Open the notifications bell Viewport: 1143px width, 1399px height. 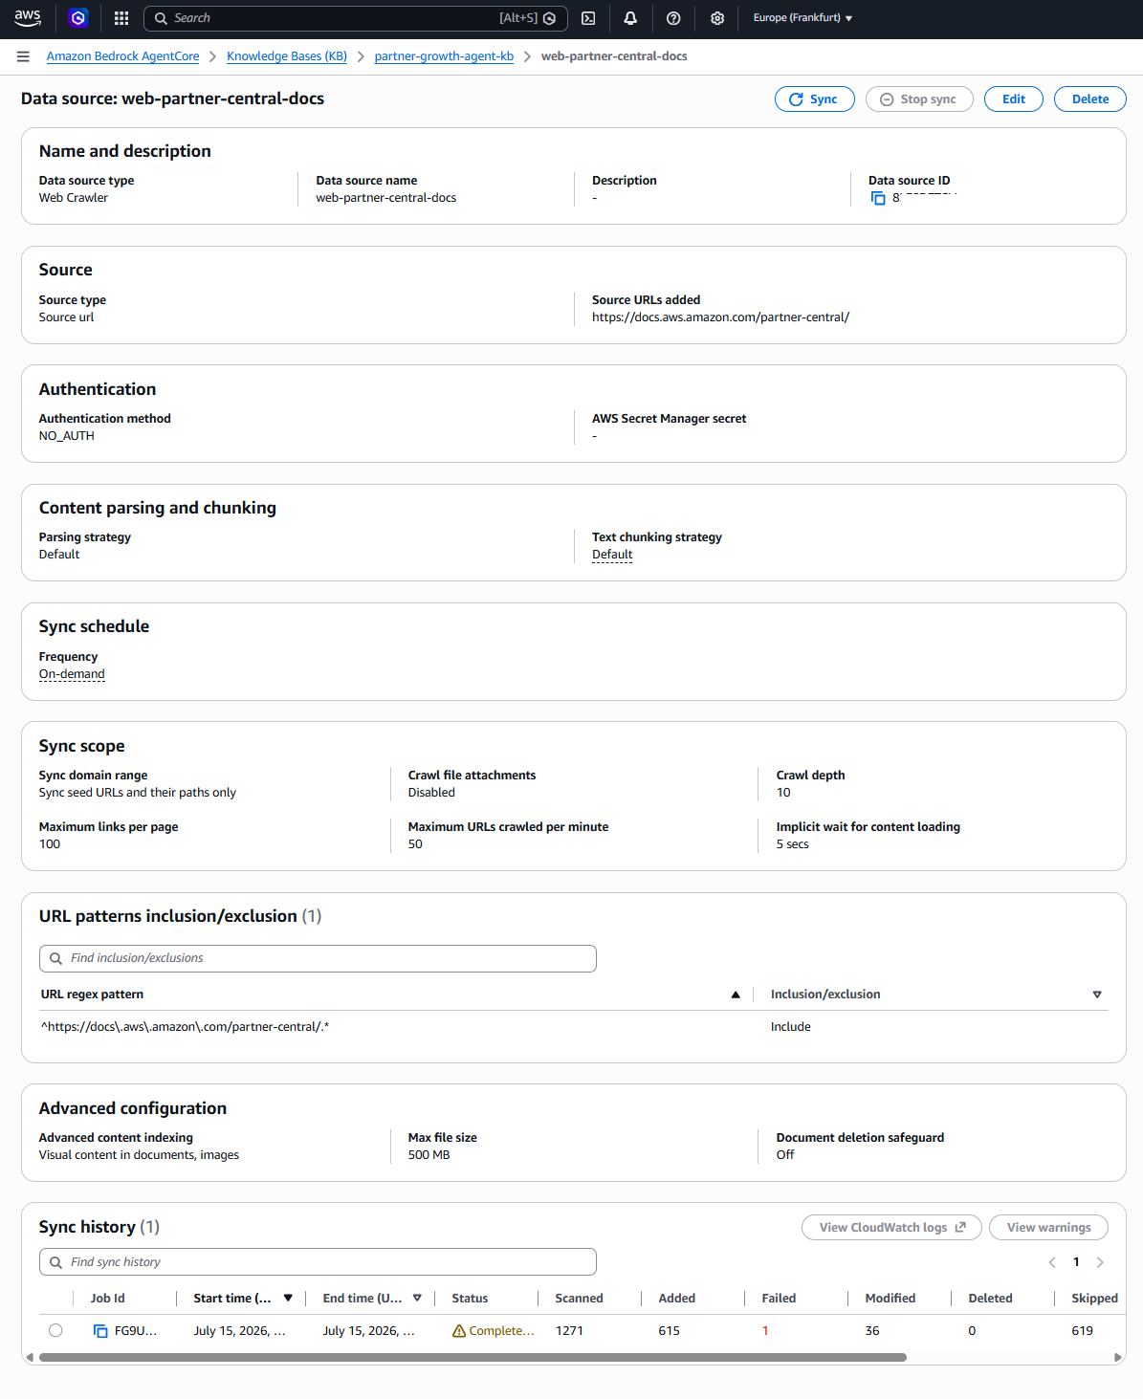[x=630, y=18]
